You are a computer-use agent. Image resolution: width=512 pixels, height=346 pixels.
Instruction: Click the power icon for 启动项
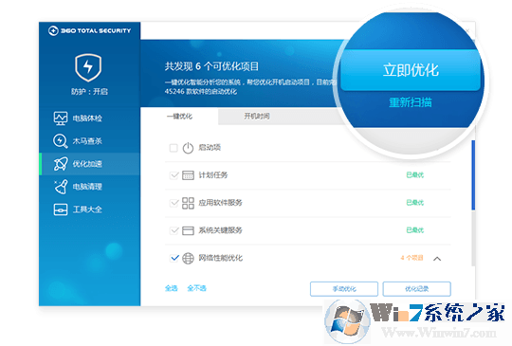click(x=188, y=148)
